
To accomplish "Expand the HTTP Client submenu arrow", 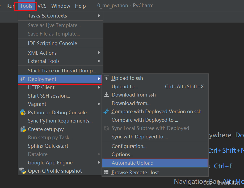I will (99, 87).
